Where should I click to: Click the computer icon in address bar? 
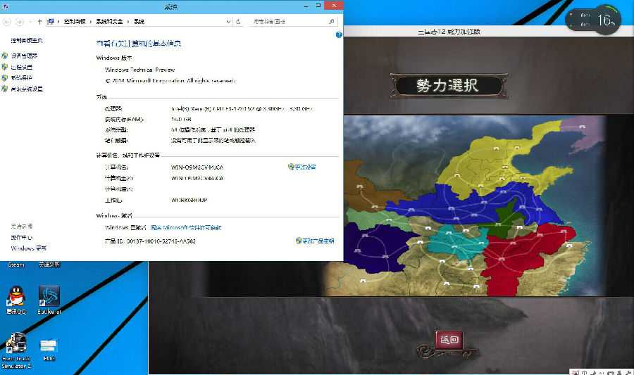pos(51,21)
